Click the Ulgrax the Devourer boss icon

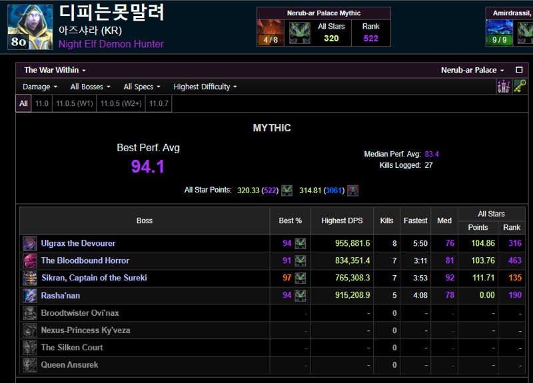point(30,244)
